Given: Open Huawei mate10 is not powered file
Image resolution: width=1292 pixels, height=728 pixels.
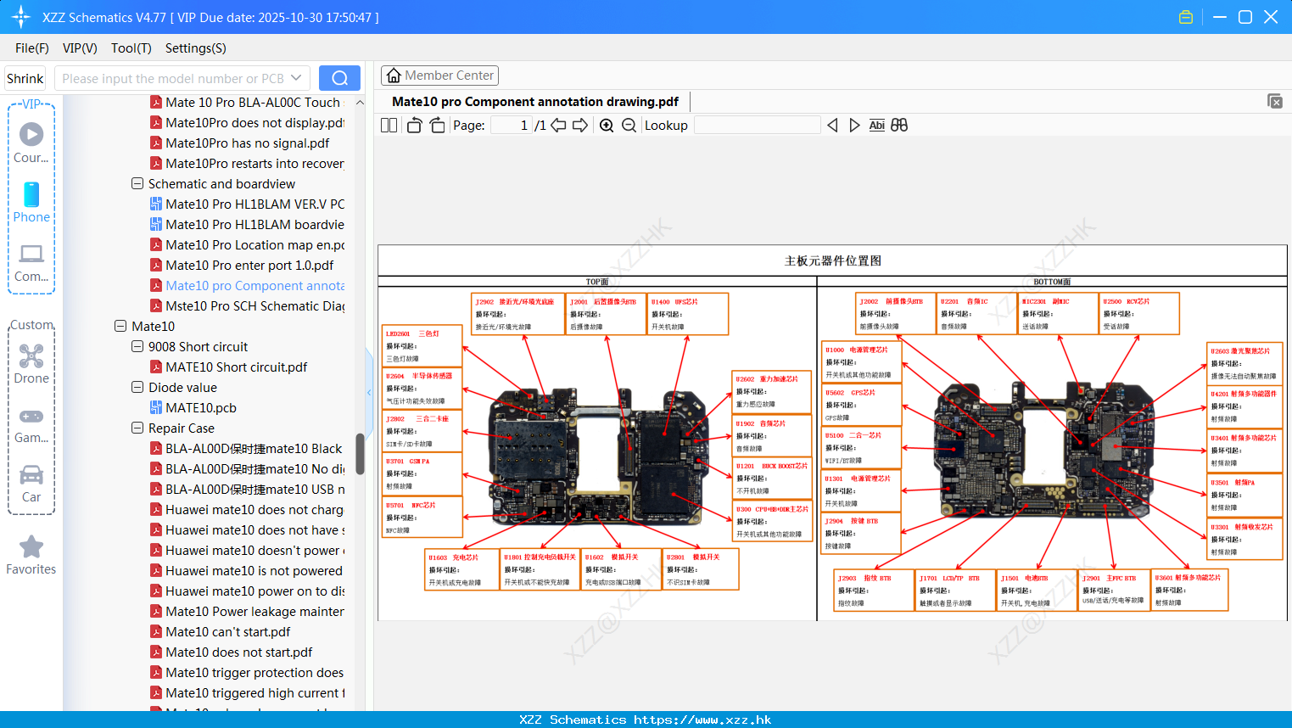Looking at the screenshot, I should tap(246, 570).
